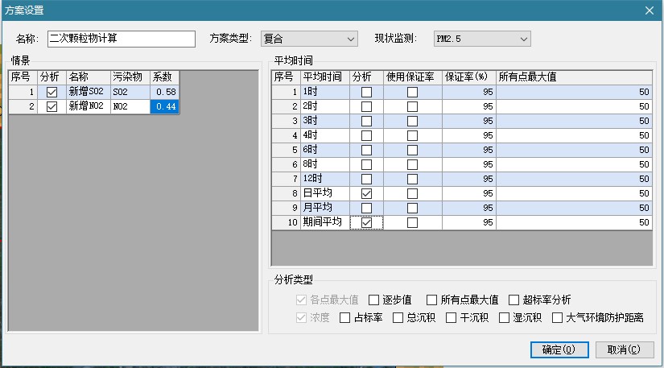Enable 大气环境防护距离 checkbox
This screenshot has height=368, width=664.
click(x=558, y=317)
